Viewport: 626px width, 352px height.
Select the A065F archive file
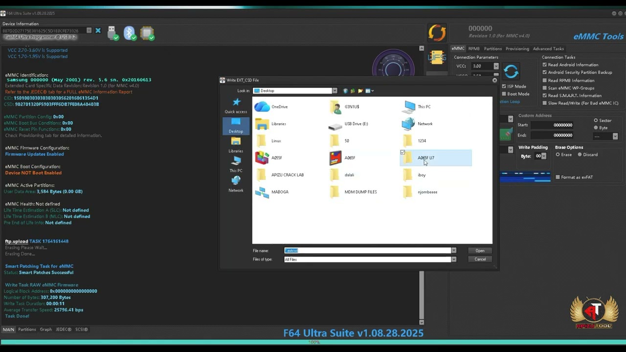pyautogui.click(x=342, y=158)
